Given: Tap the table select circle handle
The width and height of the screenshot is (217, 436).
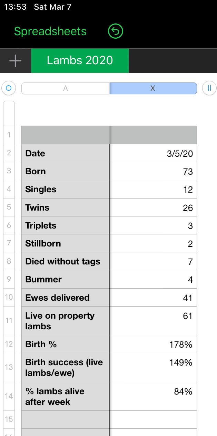Looking at the screenshot, I should pos(9,88).
